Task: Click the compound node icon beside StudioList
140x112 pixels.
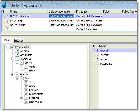Action: tap(17, 59)
